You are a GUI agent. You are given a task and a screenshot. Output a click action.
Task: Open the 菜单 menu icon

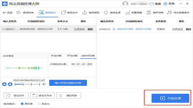click(x=165, y=4)
